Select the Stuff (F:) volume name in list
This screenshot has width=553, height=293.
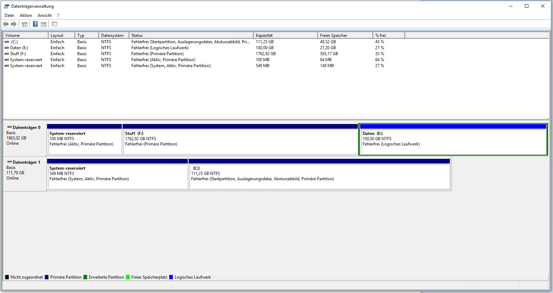coord(18,54)
